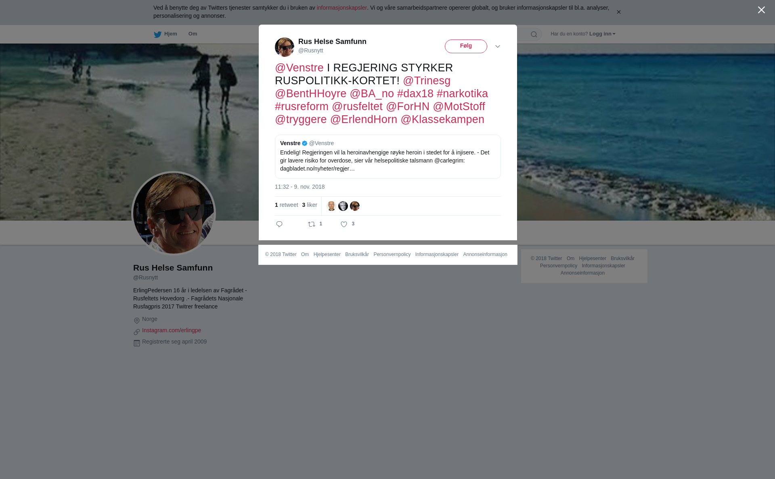Click the reply speech bubble icon
Screen dimensions: 775x479
pyautogui.click(x=279, y=224)
